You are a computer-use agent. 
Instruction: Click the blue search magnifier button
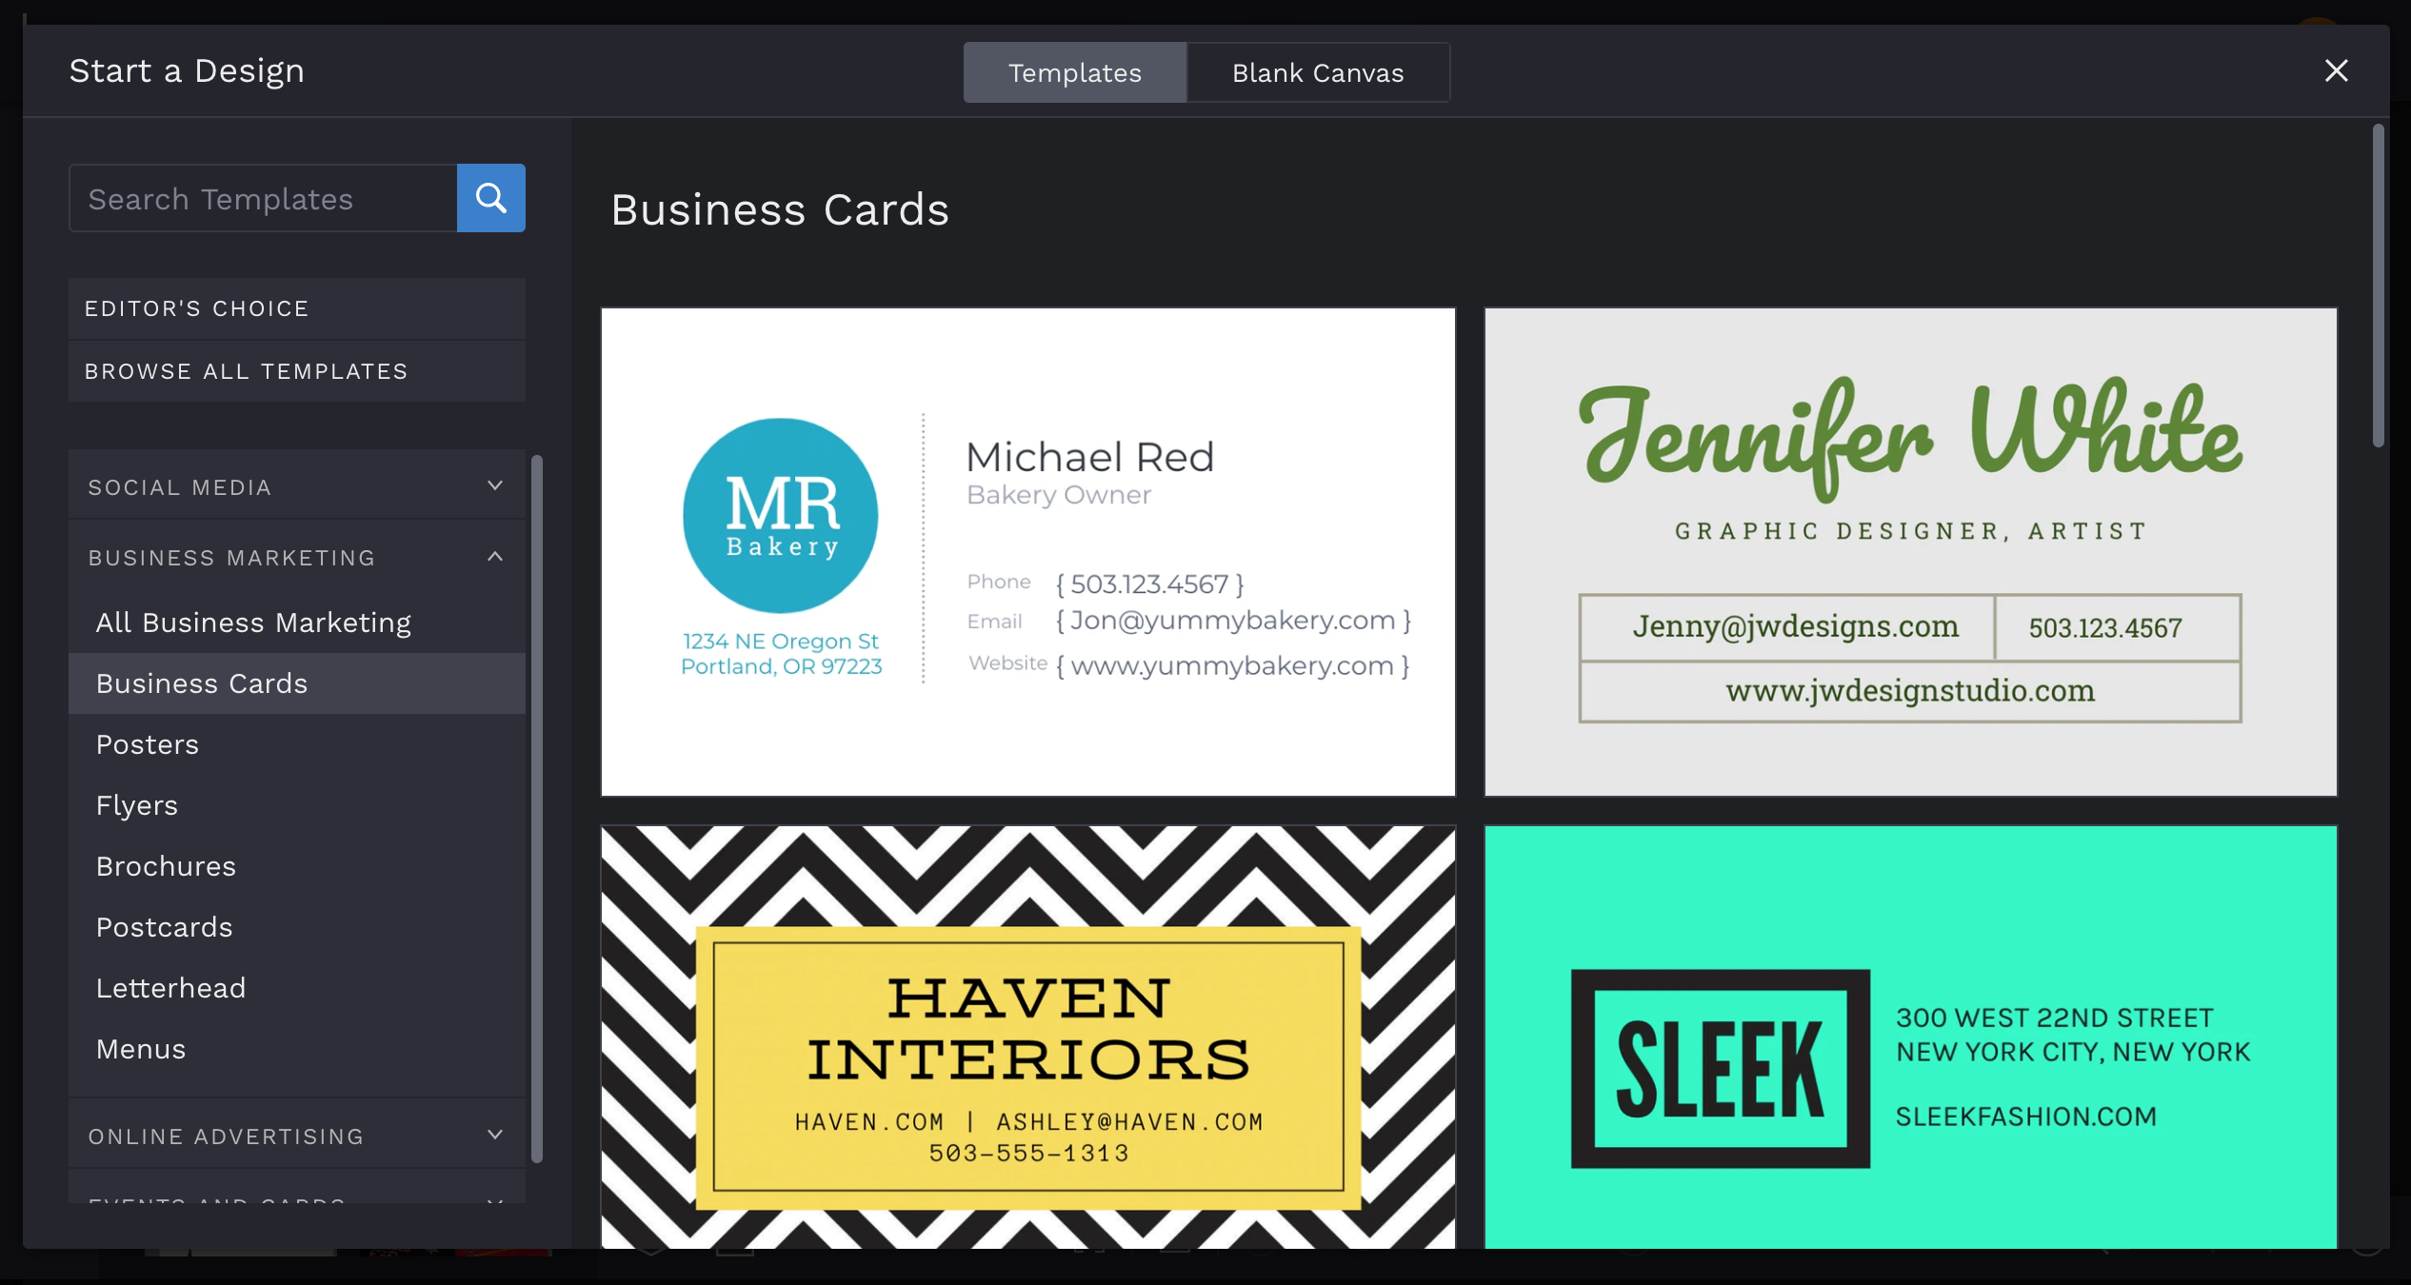(490, 198)
